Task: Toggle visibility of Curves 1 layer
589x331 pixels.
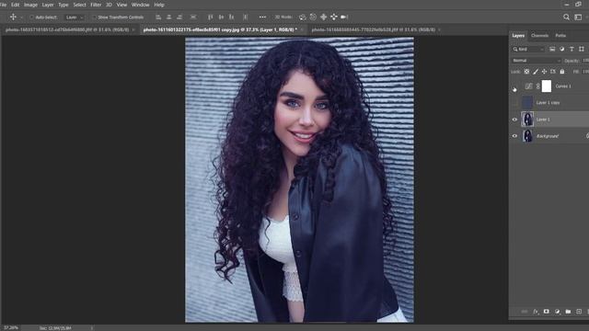Action: [514, 86]
